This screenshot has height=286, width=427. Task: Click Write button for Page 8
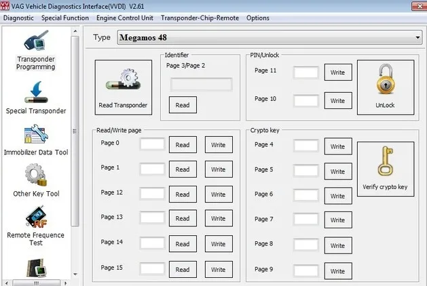point(338,245)
